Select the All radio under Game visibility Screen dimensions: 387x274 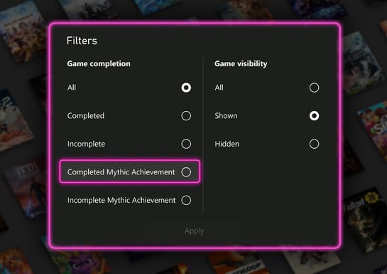(x=314, y=88)
